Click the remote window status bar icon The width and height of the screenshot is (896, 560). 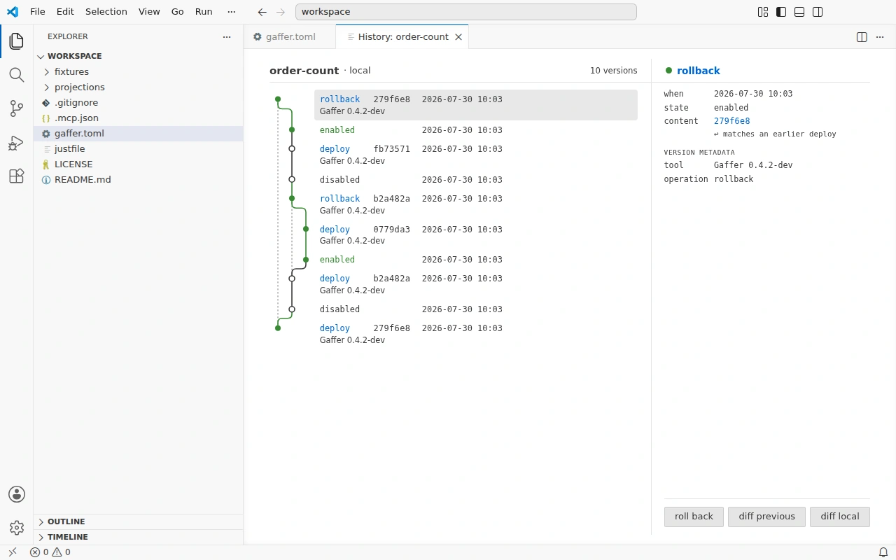[12, 552]
